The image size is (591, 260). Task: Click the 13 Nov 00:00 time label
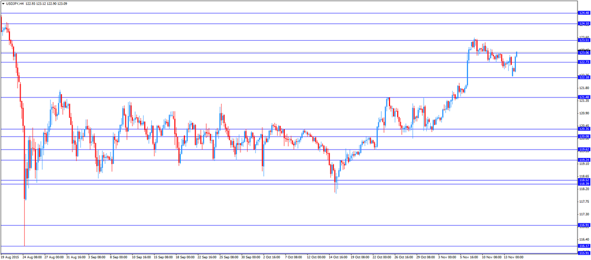point(514,258)
